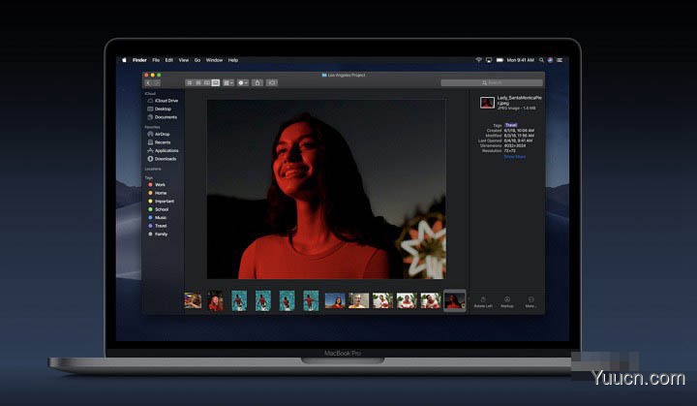This screenshot has width=697, height=406.
Task: Open Desktop folder in sidebar
Action: click(160, 109)
